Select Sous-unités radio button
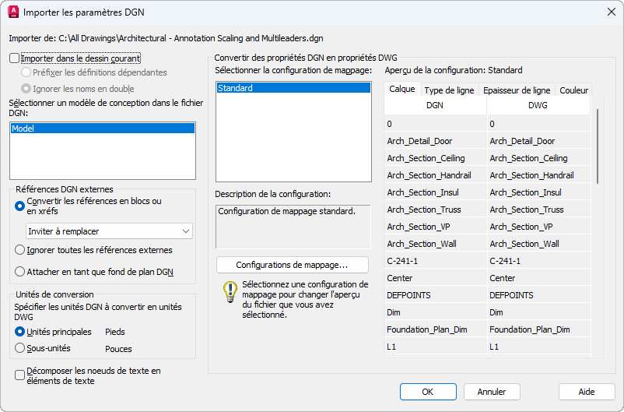The width and height of the screenshot is (624, 412). point(20,349)
